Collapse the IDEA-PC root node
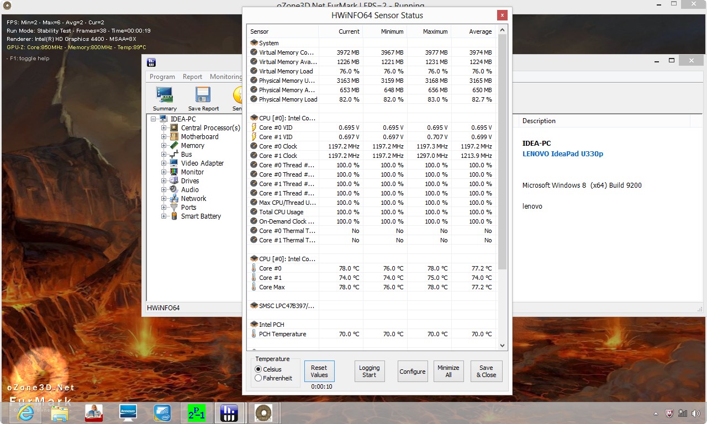 pos(153,119)
